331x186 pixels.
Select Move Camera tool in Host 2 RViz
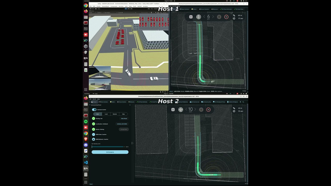click(x=103, y=102)
